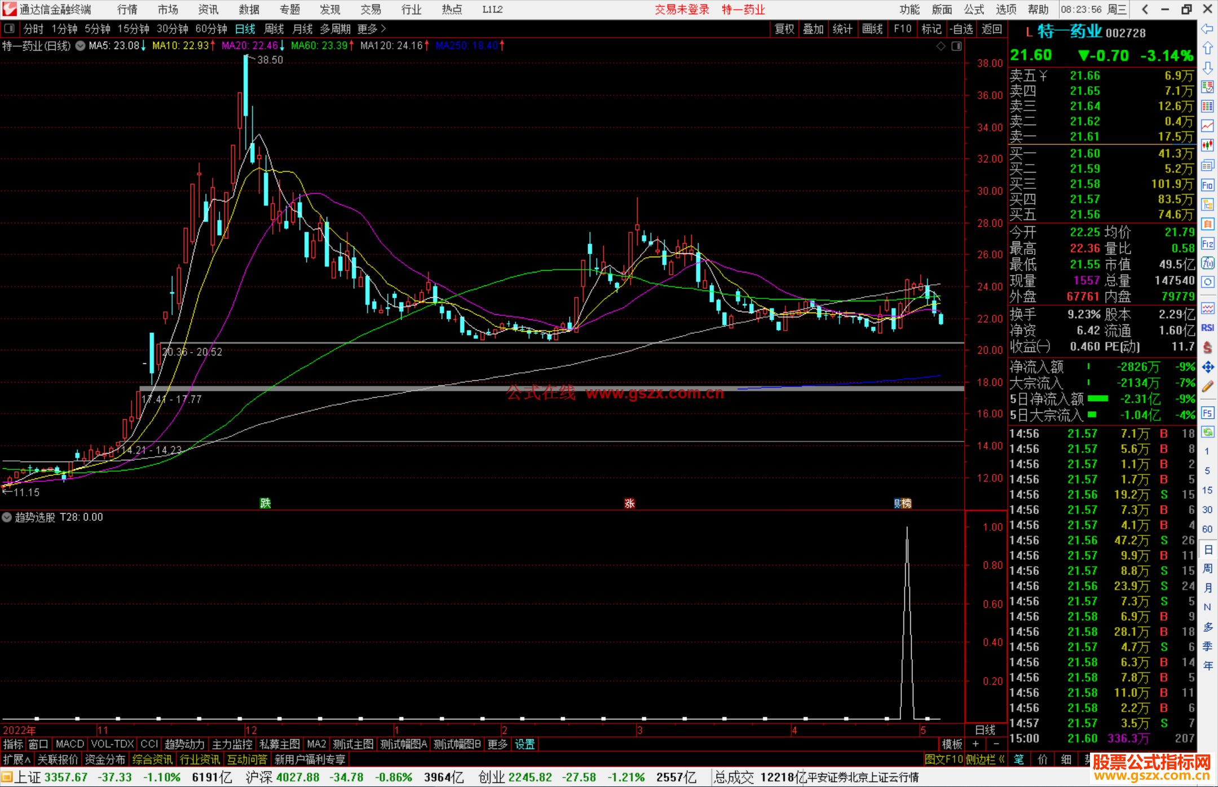Click the RSI indicator icon
The image size is (1218, 787).
(x=1207, y=328)
